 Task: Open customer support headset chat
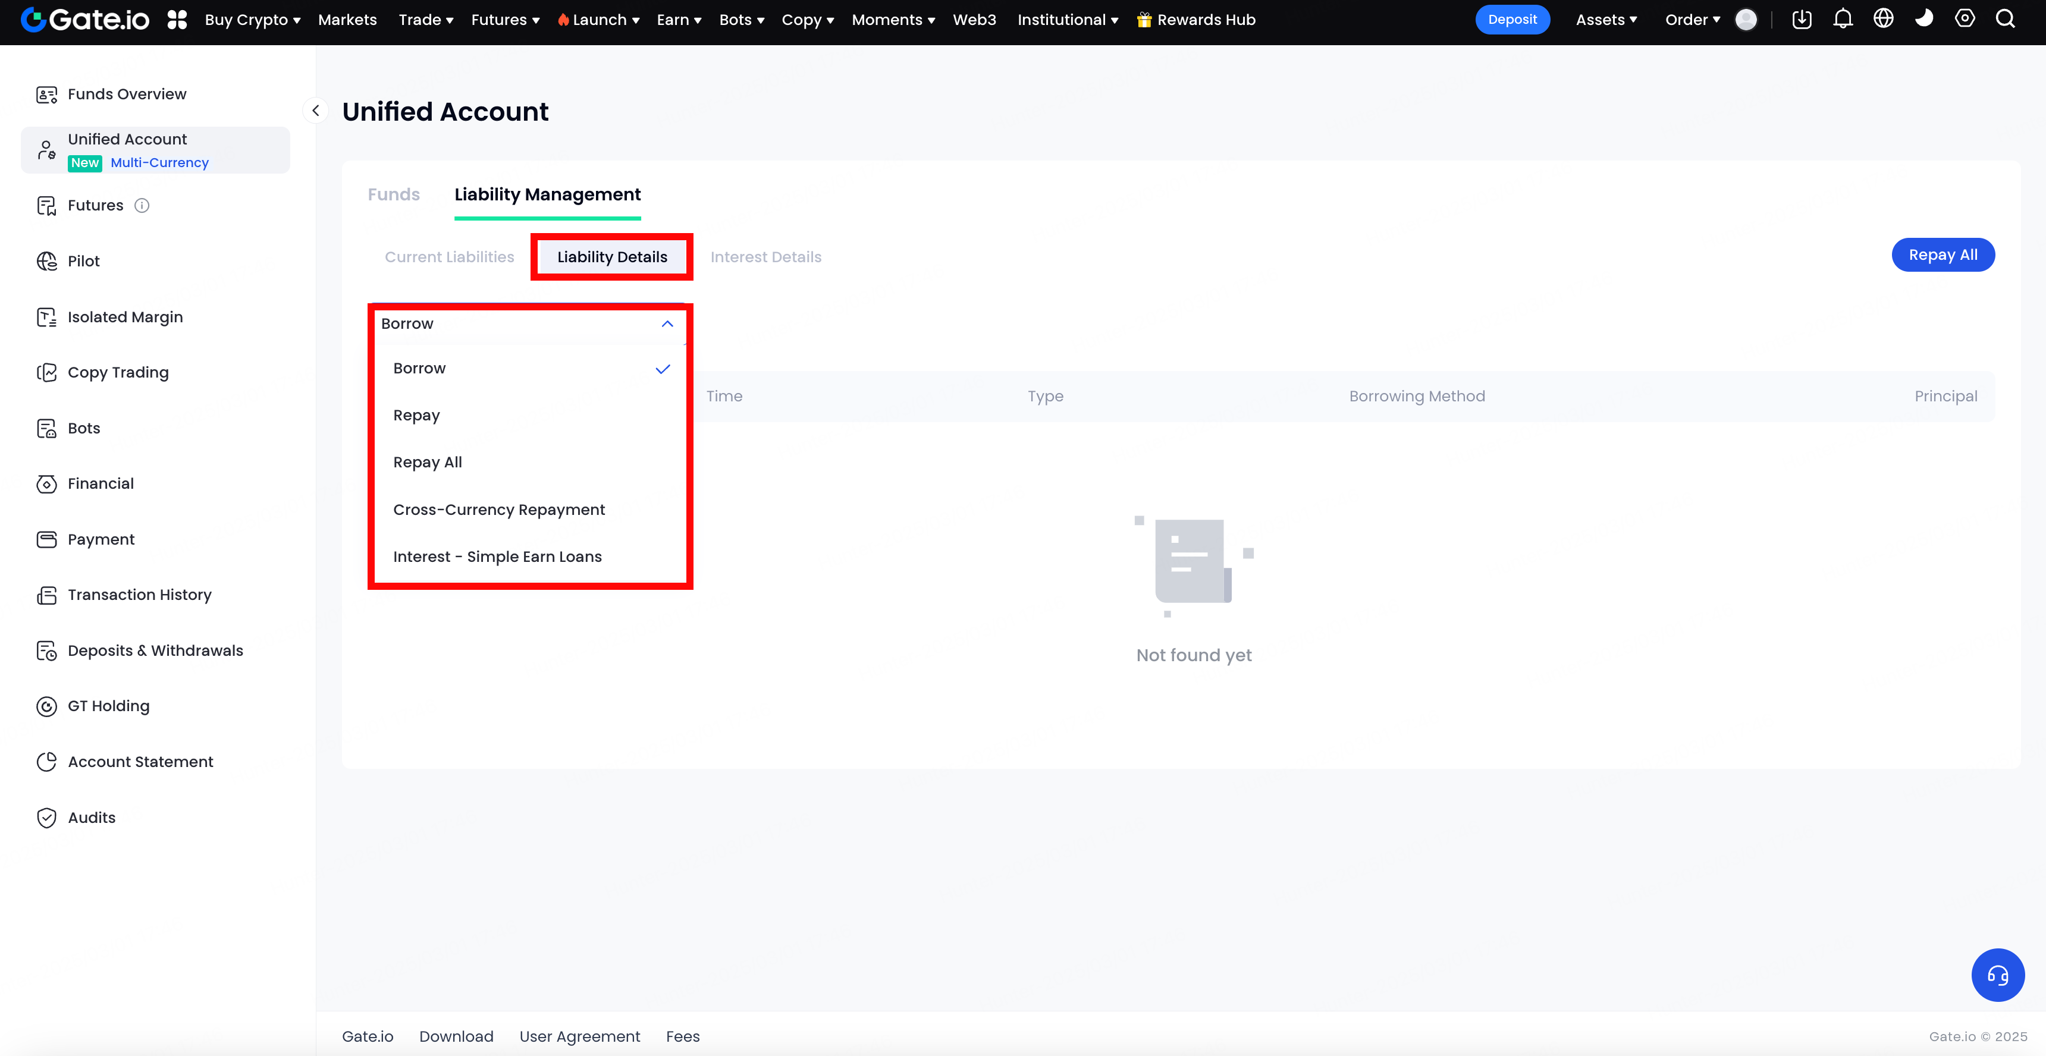click(1998, 975)
